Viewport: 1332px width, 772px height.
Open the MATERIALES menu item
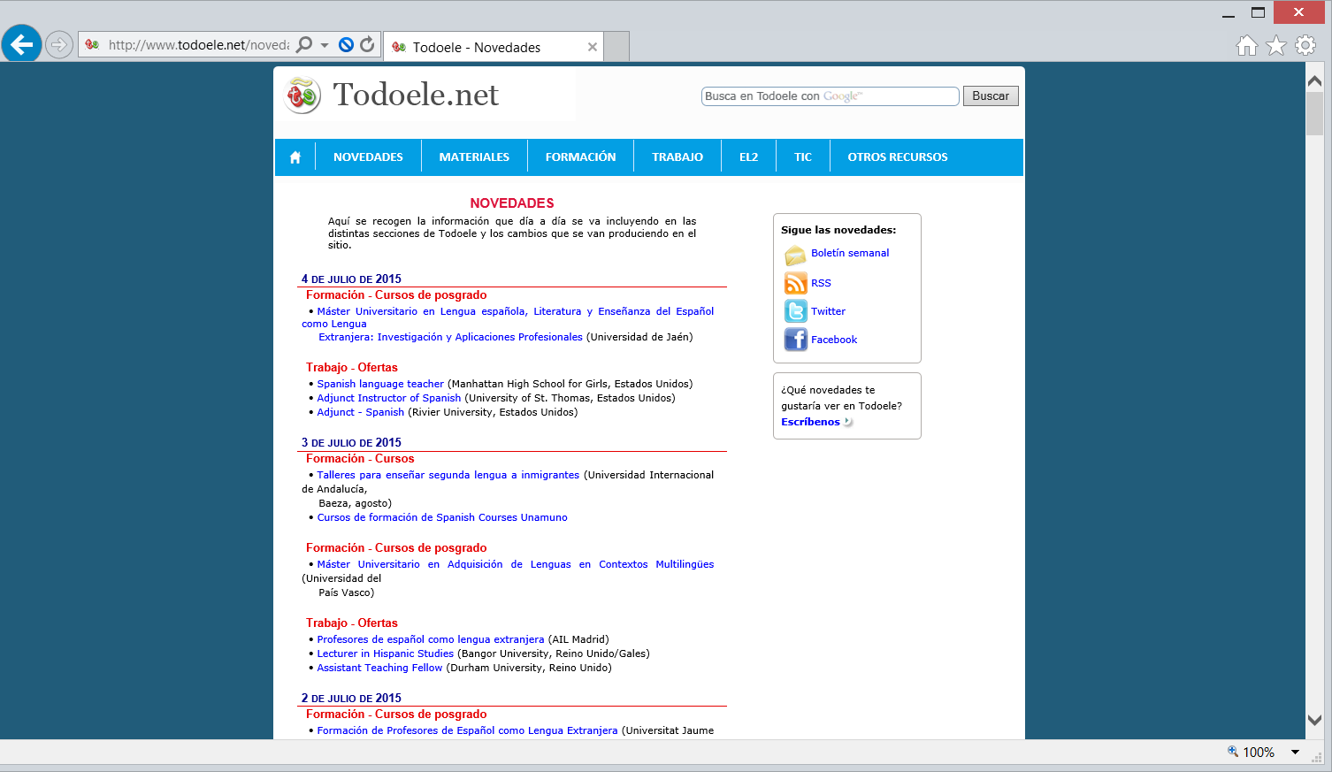click(474, 157)
